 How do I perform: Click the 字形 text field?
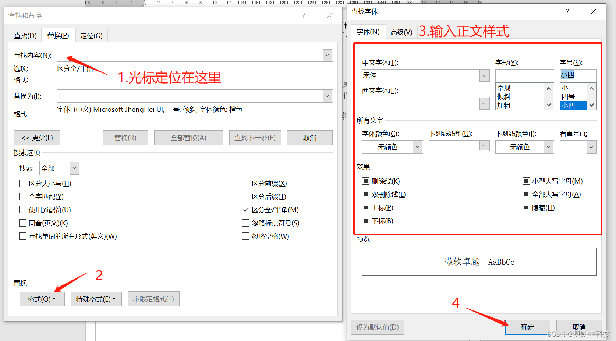coord(525,75)
